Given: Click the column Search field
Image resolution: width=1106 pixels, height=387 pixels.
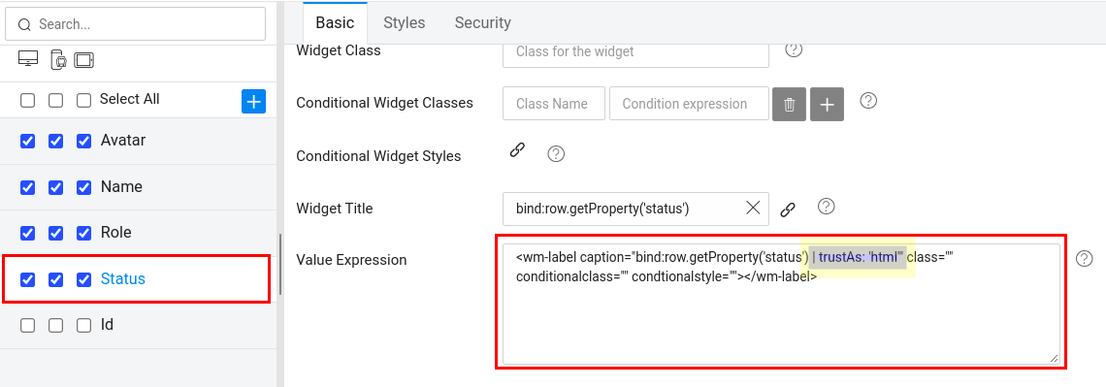Looking at the screenshot, I should pyautogui.click(x=136, y=24).
